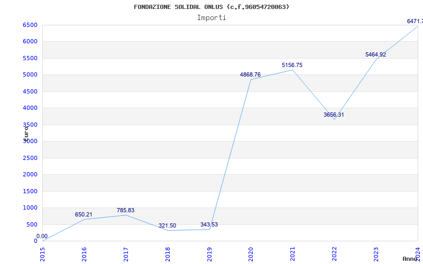The width and height of the screenshot is (423, 264).
Task: Select the 5464.92 data label
Action: 375,54
